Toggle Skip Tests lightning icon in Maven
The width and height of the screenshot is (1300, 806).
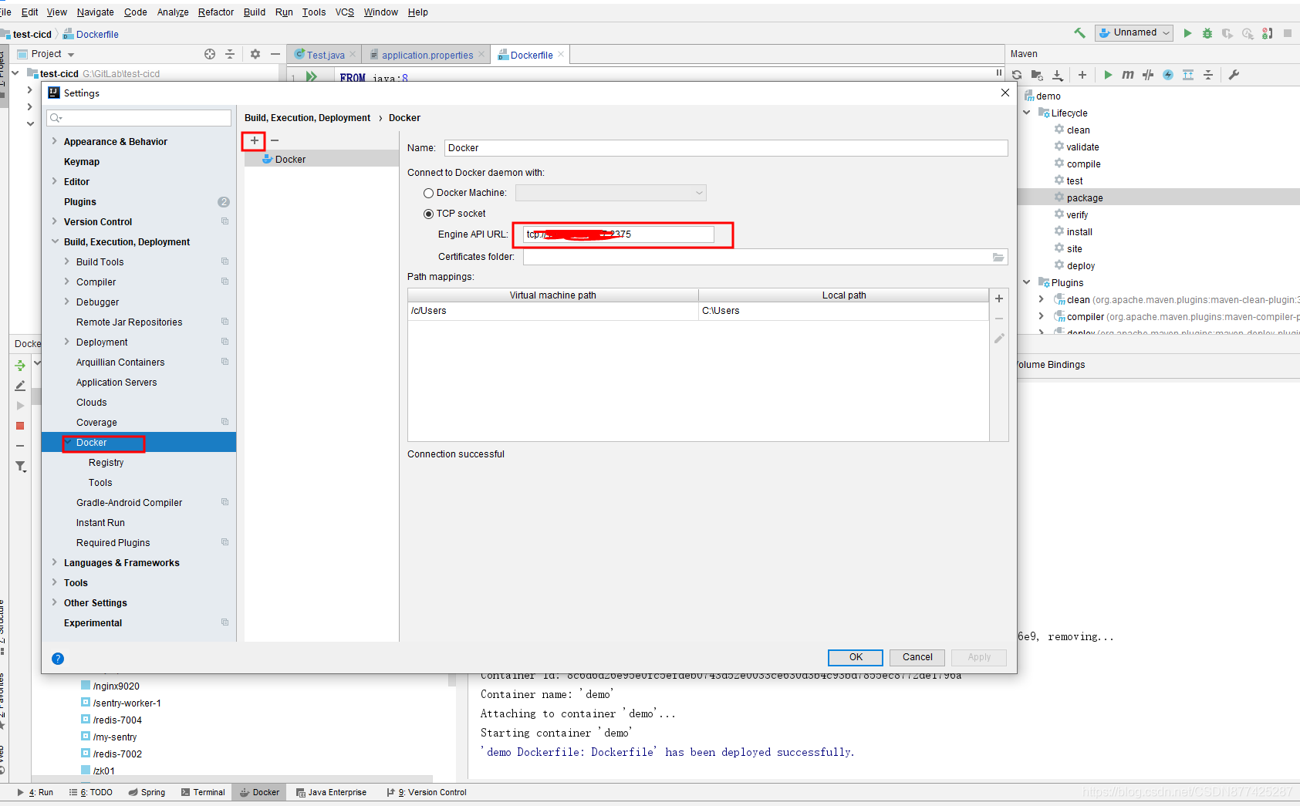tap(1168, 75)
